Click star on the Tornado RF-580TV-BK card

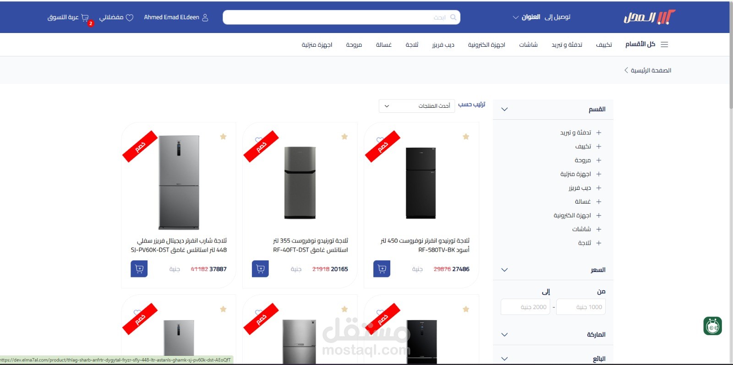coord(466,137)
